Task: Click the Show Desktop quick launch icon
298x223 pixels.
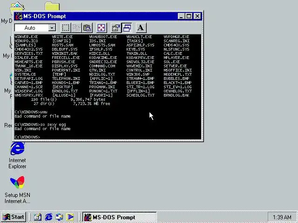Action: (x=37, y=217)
